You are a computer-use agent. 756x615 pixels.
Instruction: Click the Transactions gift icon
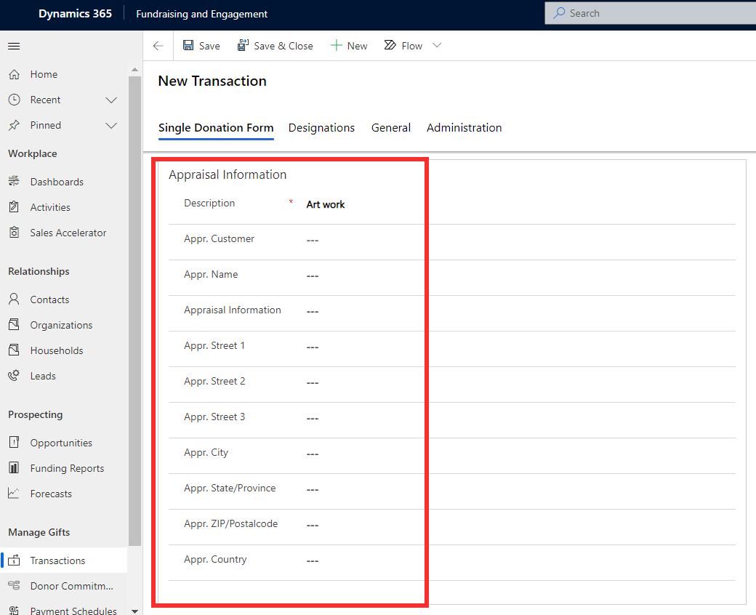point(15,560)
